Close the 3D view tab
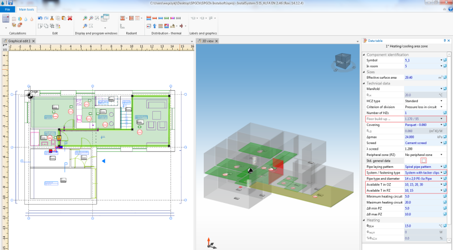The width and height of the screenshot is (453, 250). (x=216, y=41)
